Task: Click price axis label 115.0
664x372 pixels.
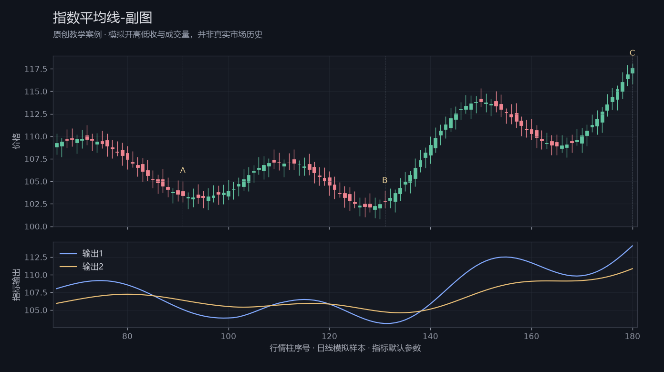Action: click(x=36, y=92)
